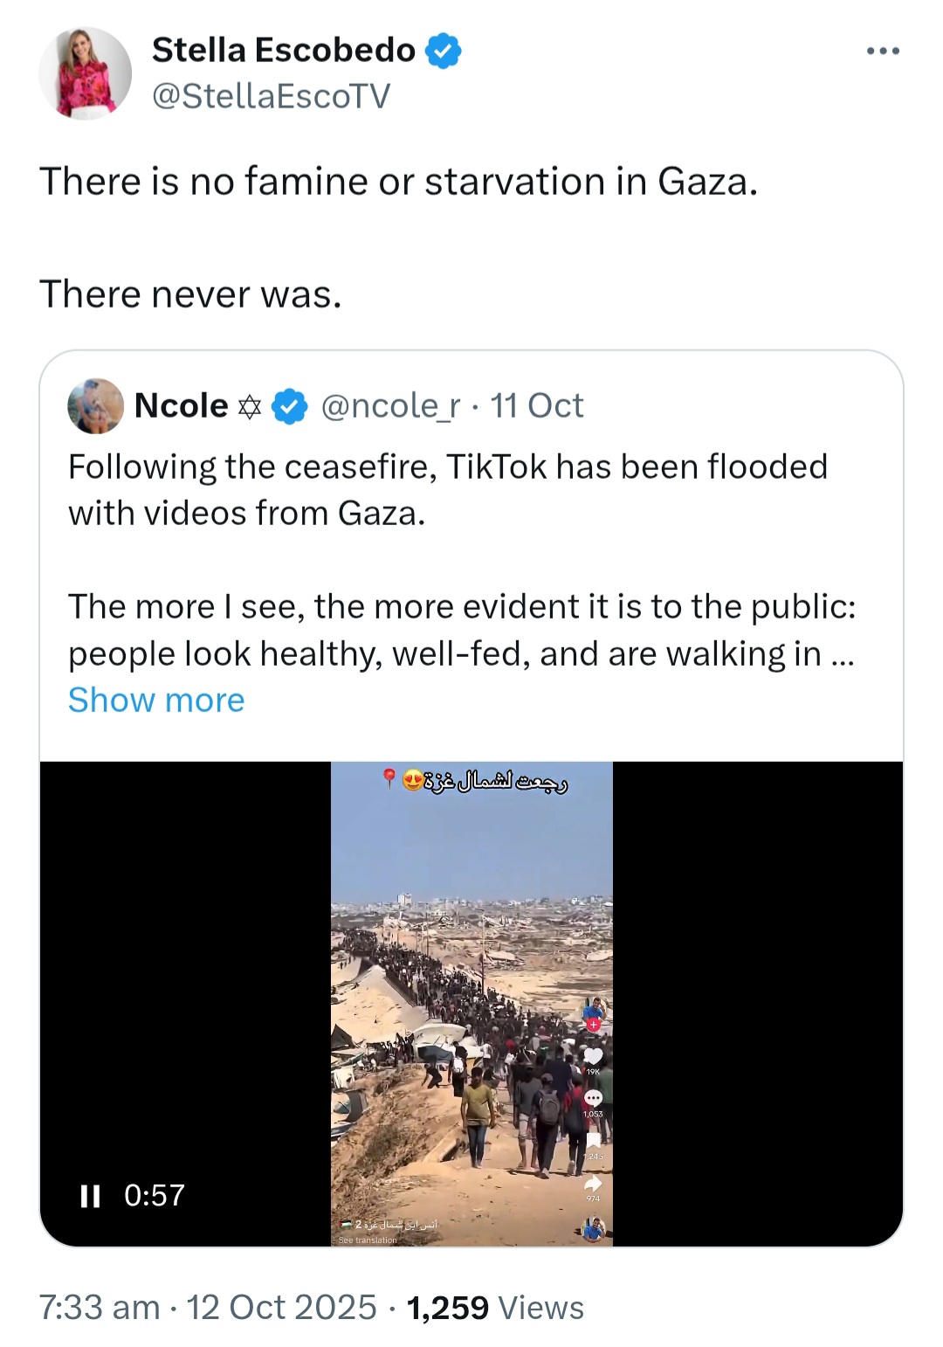
Task: Click the 0:57 video time indicator
Action: coord(155,1195)
